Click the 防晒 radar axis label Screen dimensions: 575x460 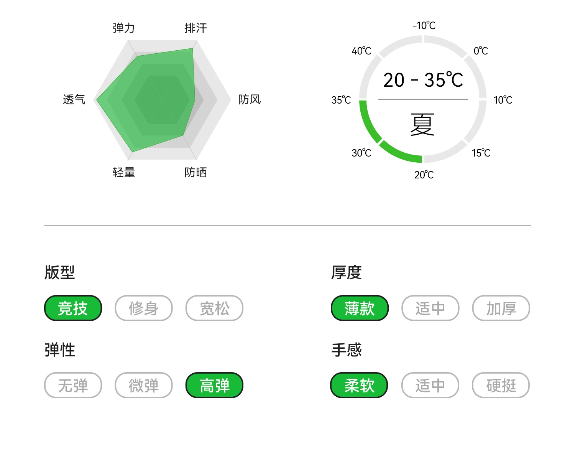[x=195, y=172]
